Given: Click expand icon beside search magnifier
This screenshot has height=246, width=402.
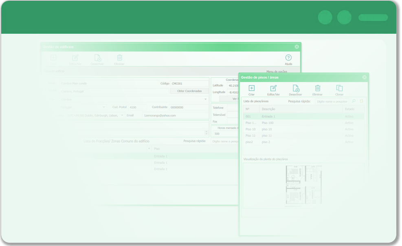Looking at the screenshot, I should 361,101.
